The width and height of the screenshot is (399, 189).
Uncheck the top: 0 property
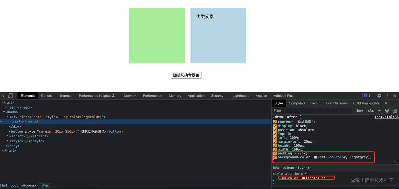[x=275, y=134]
